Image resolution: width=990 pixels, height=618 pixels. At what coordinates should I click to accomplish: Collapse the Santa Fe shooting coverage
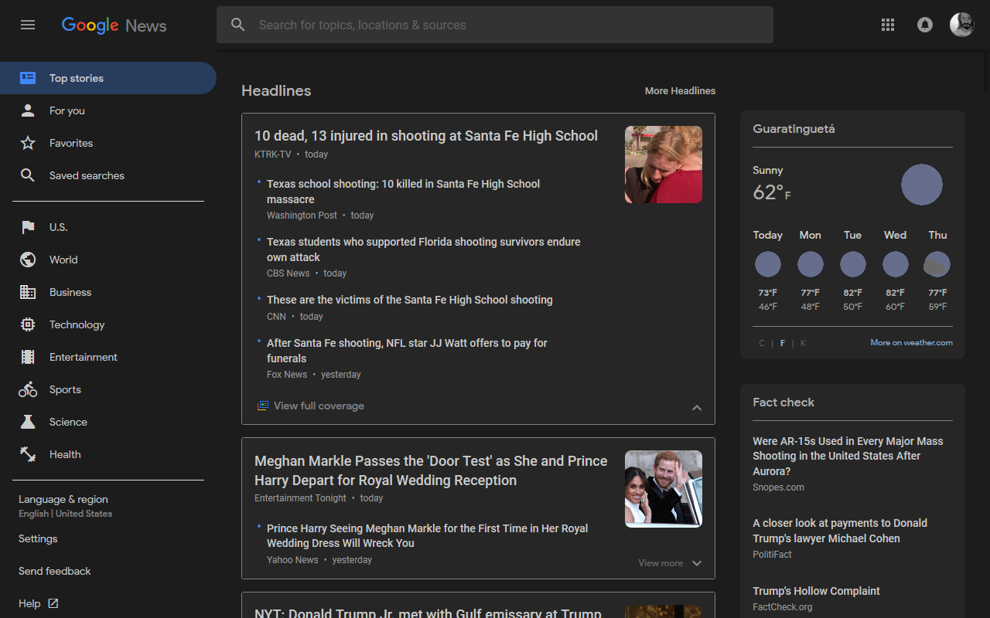click(x=696, y=407)
